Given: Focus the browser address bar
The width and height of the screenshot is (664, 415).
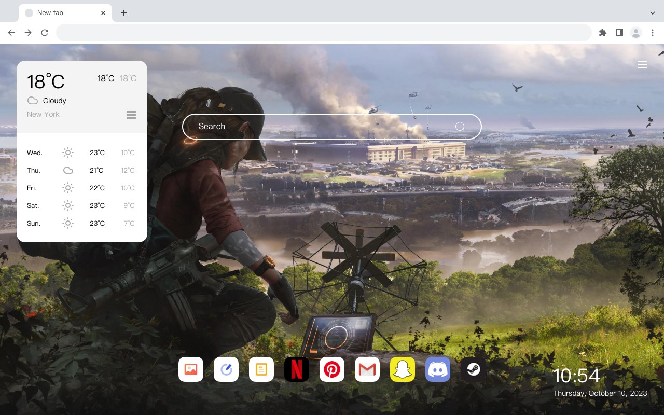Looking at the screenshot, I should [324, 33].
